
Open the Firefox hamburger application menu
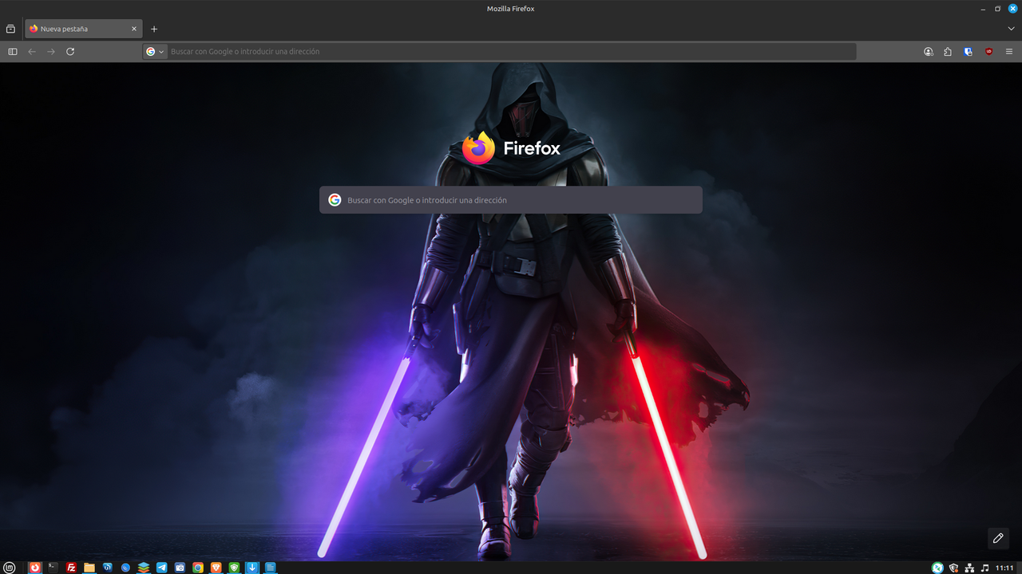[x=1009, y=51]
